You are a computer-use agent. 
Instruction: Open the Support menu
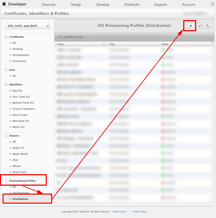pos(161,5)
